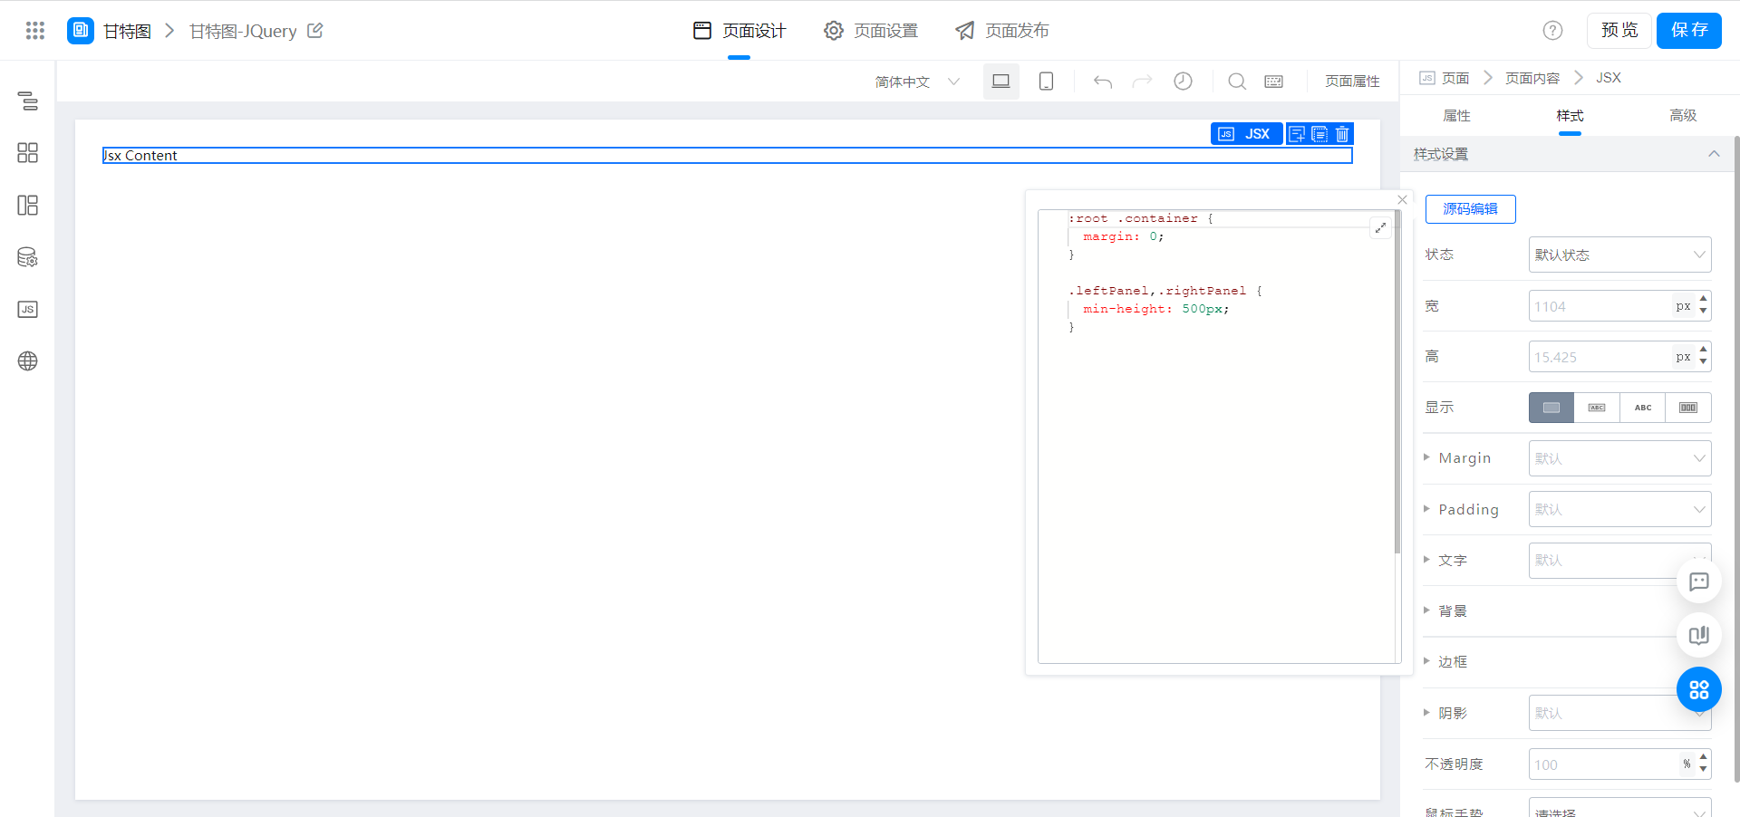Click the add-sibling icon on JSX toolbar
The width and height of the screenshot is (1740, 817).
(1297, 134)
